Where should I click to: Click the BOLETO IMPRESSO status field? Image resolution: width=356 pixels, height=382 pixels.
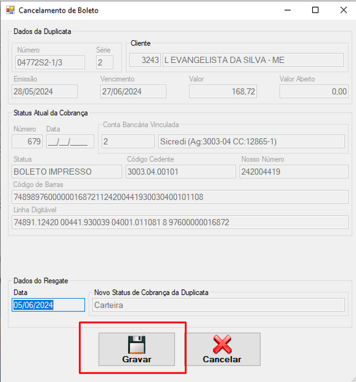tap(67, 172)
